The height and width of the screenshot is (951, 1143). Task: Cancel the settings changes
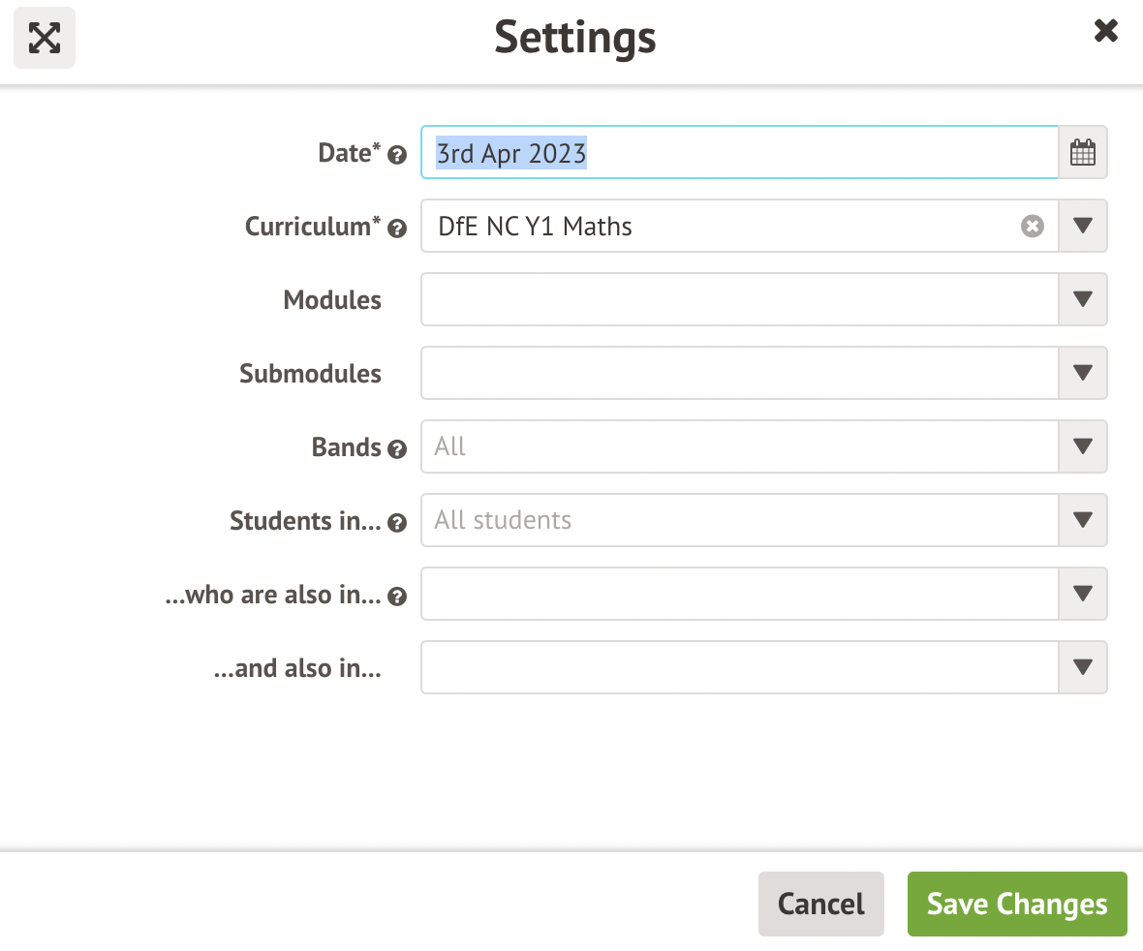pyautogui.click(x=820, y=904)
